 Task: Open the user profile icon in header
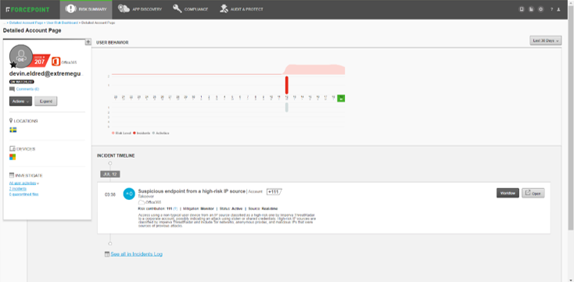[x=558, y=9]
